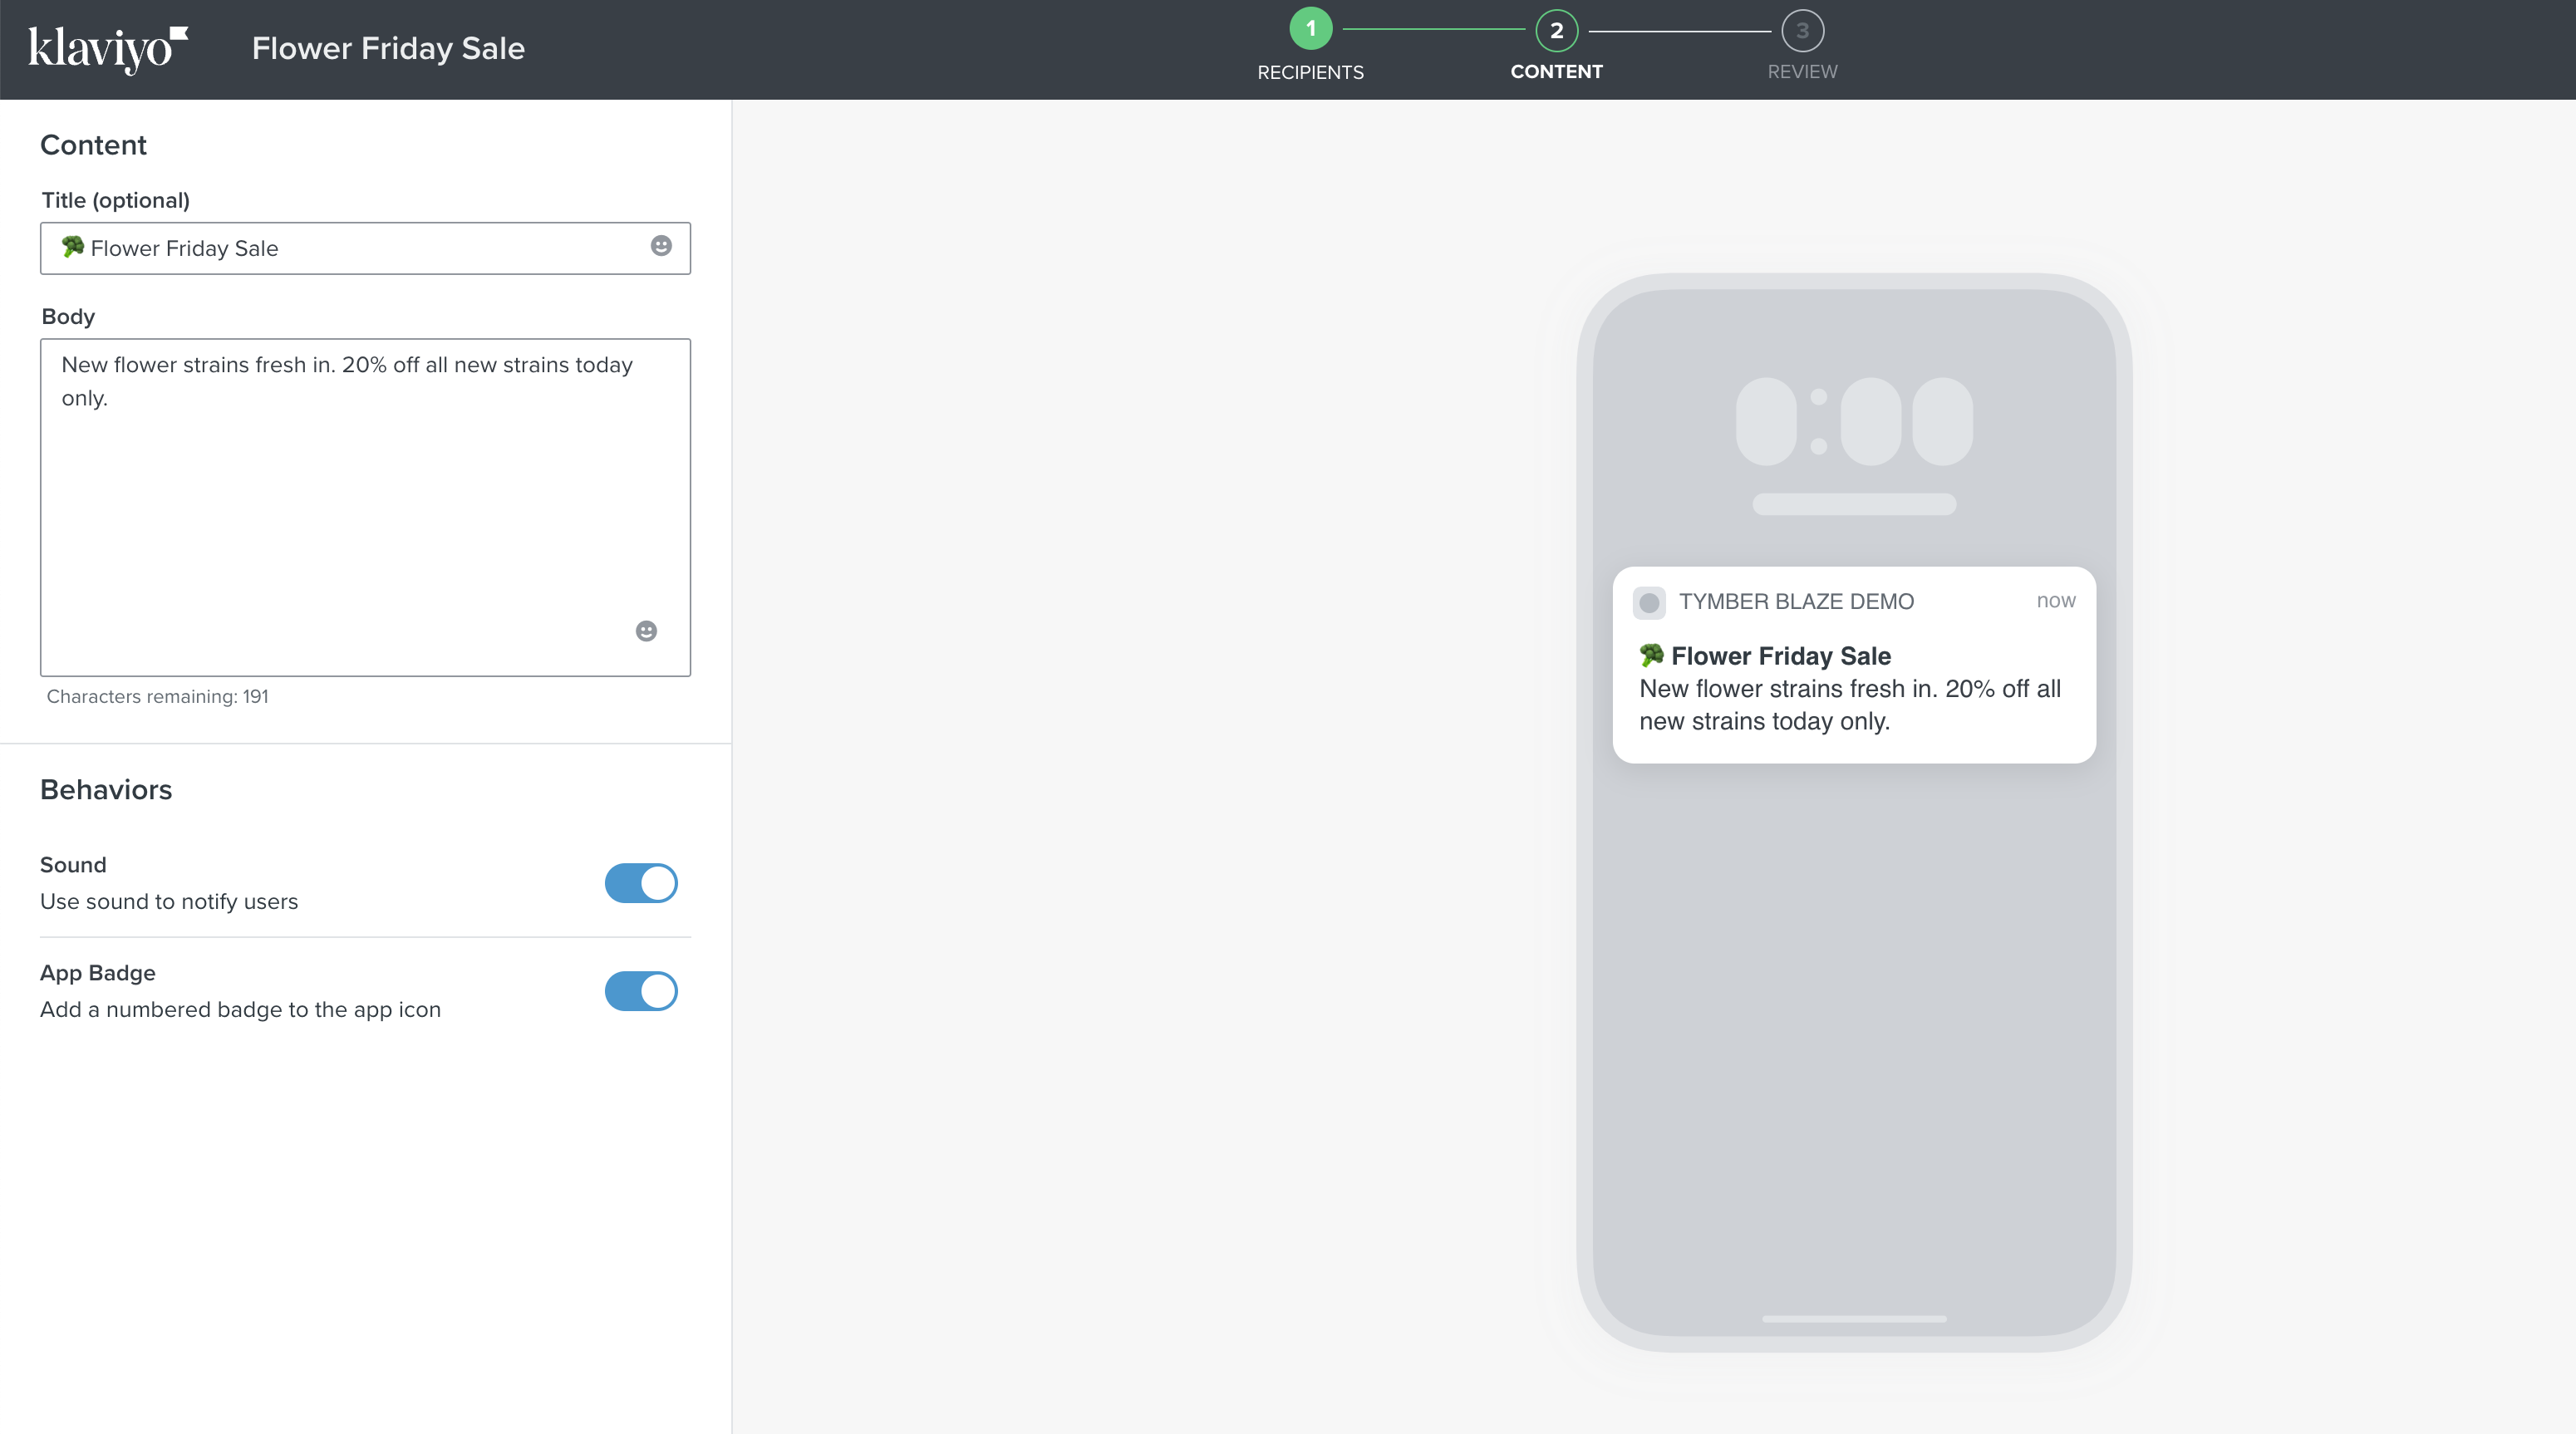
Task: Click 'Use sound to notify users' text
Action: 169,901
